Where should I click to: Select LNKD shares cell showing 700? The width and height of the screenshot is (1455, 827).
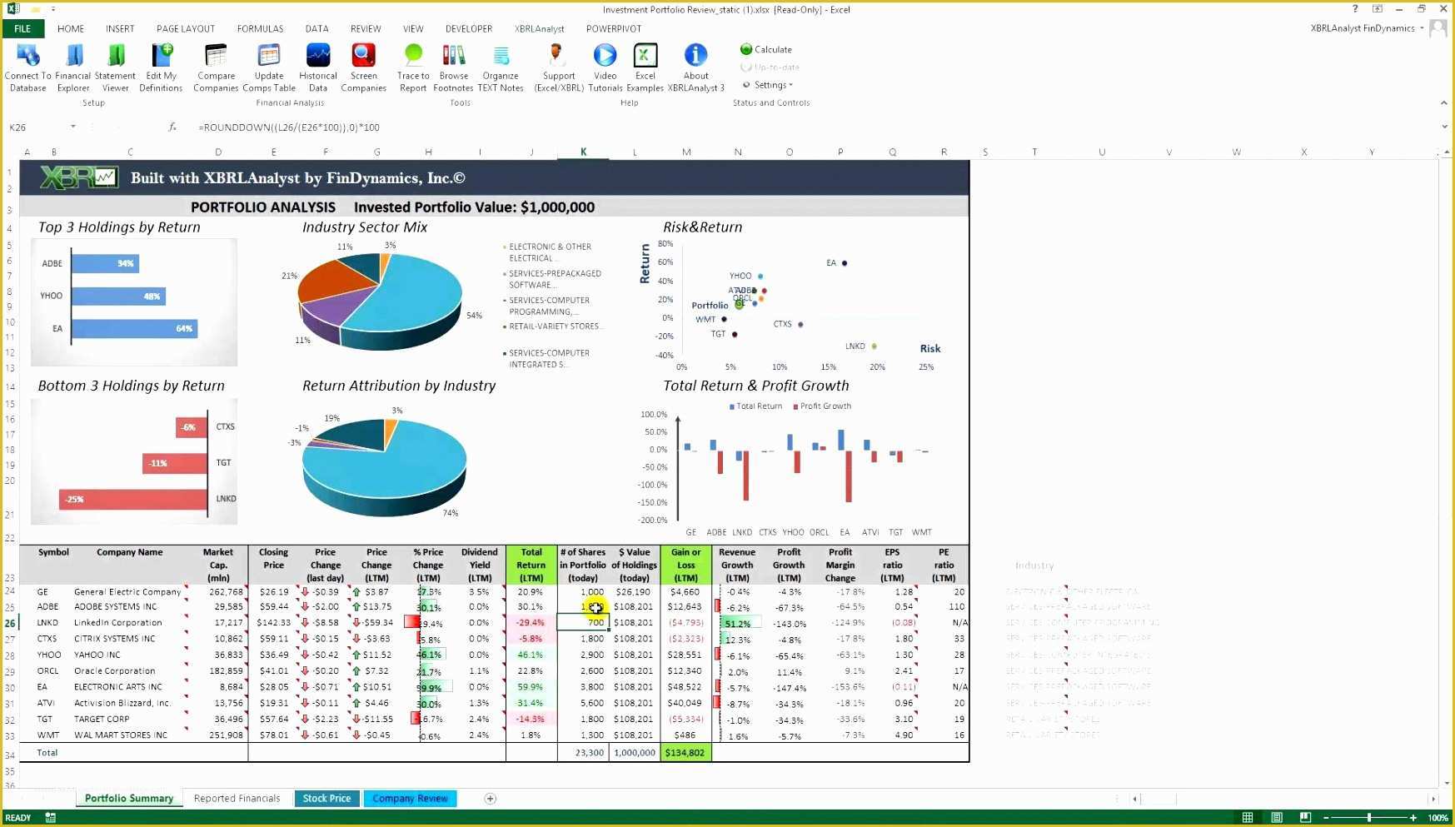point(583,623)
